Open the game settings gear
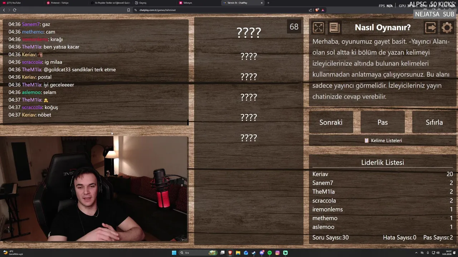 tap(447, 27)
